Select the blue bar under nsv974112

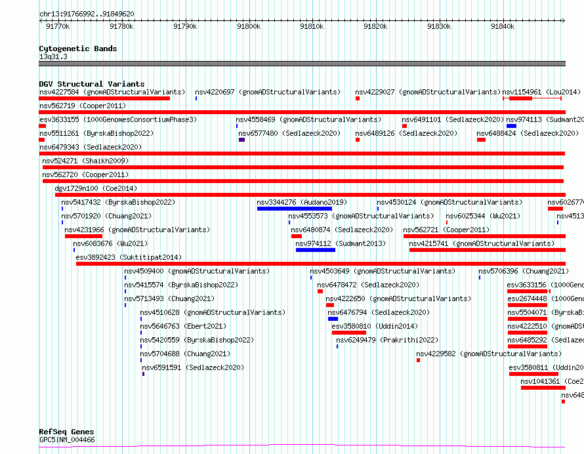coord(316,250)
